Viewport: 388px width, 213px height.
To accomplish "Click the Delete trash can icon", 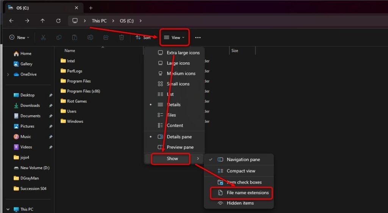I will click(x=122, y=37).
